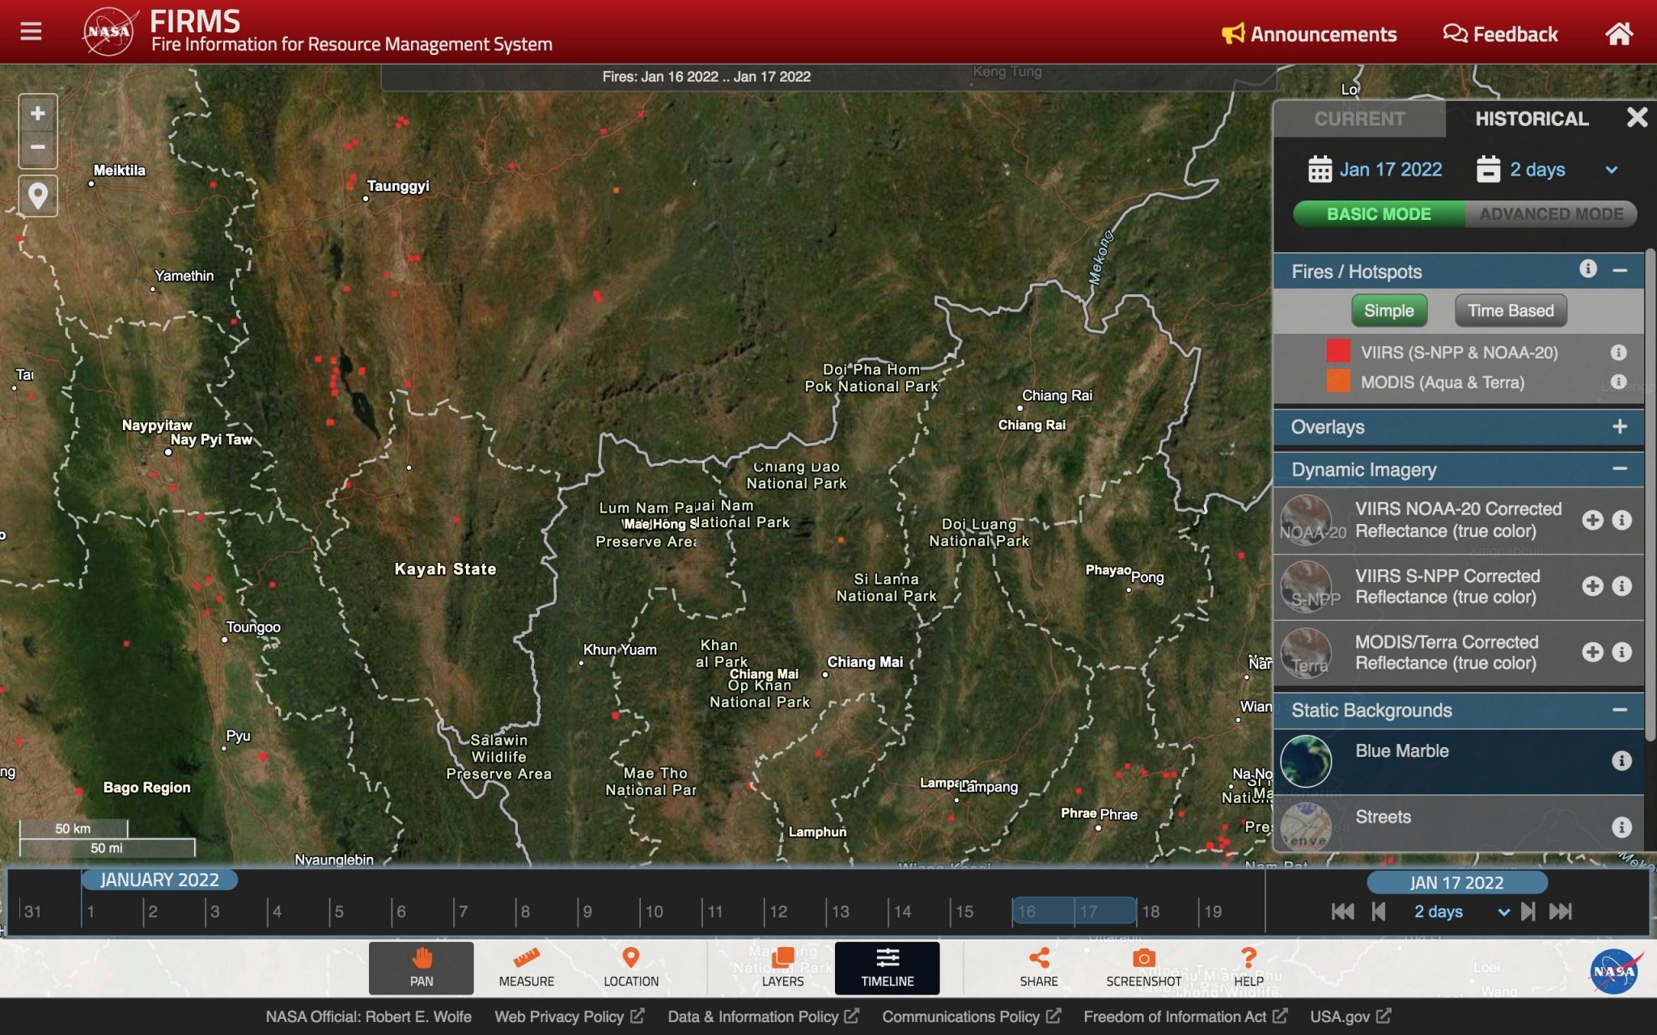Collapse the Fires / Hotspots section

pyautogui.click(x=1619, y=270)
